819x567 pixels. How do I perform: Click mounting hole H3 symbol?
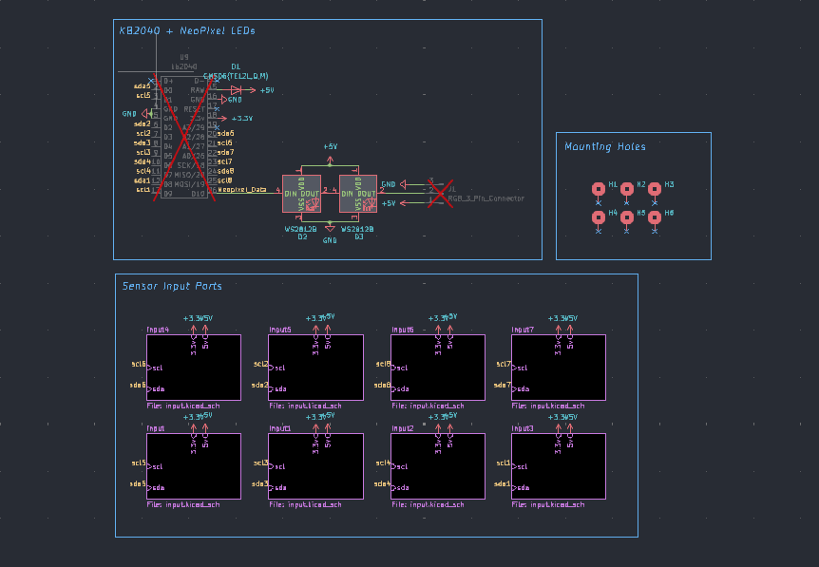pyautogui.click(x=653, y=189)
